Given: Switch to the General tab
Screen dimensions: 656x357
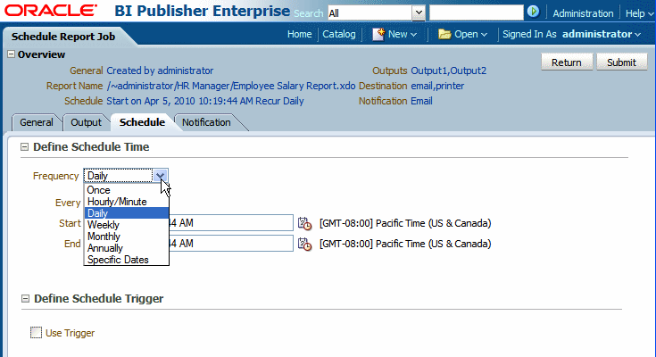Looking at the screenshot, I should click(x=37, y=122).
